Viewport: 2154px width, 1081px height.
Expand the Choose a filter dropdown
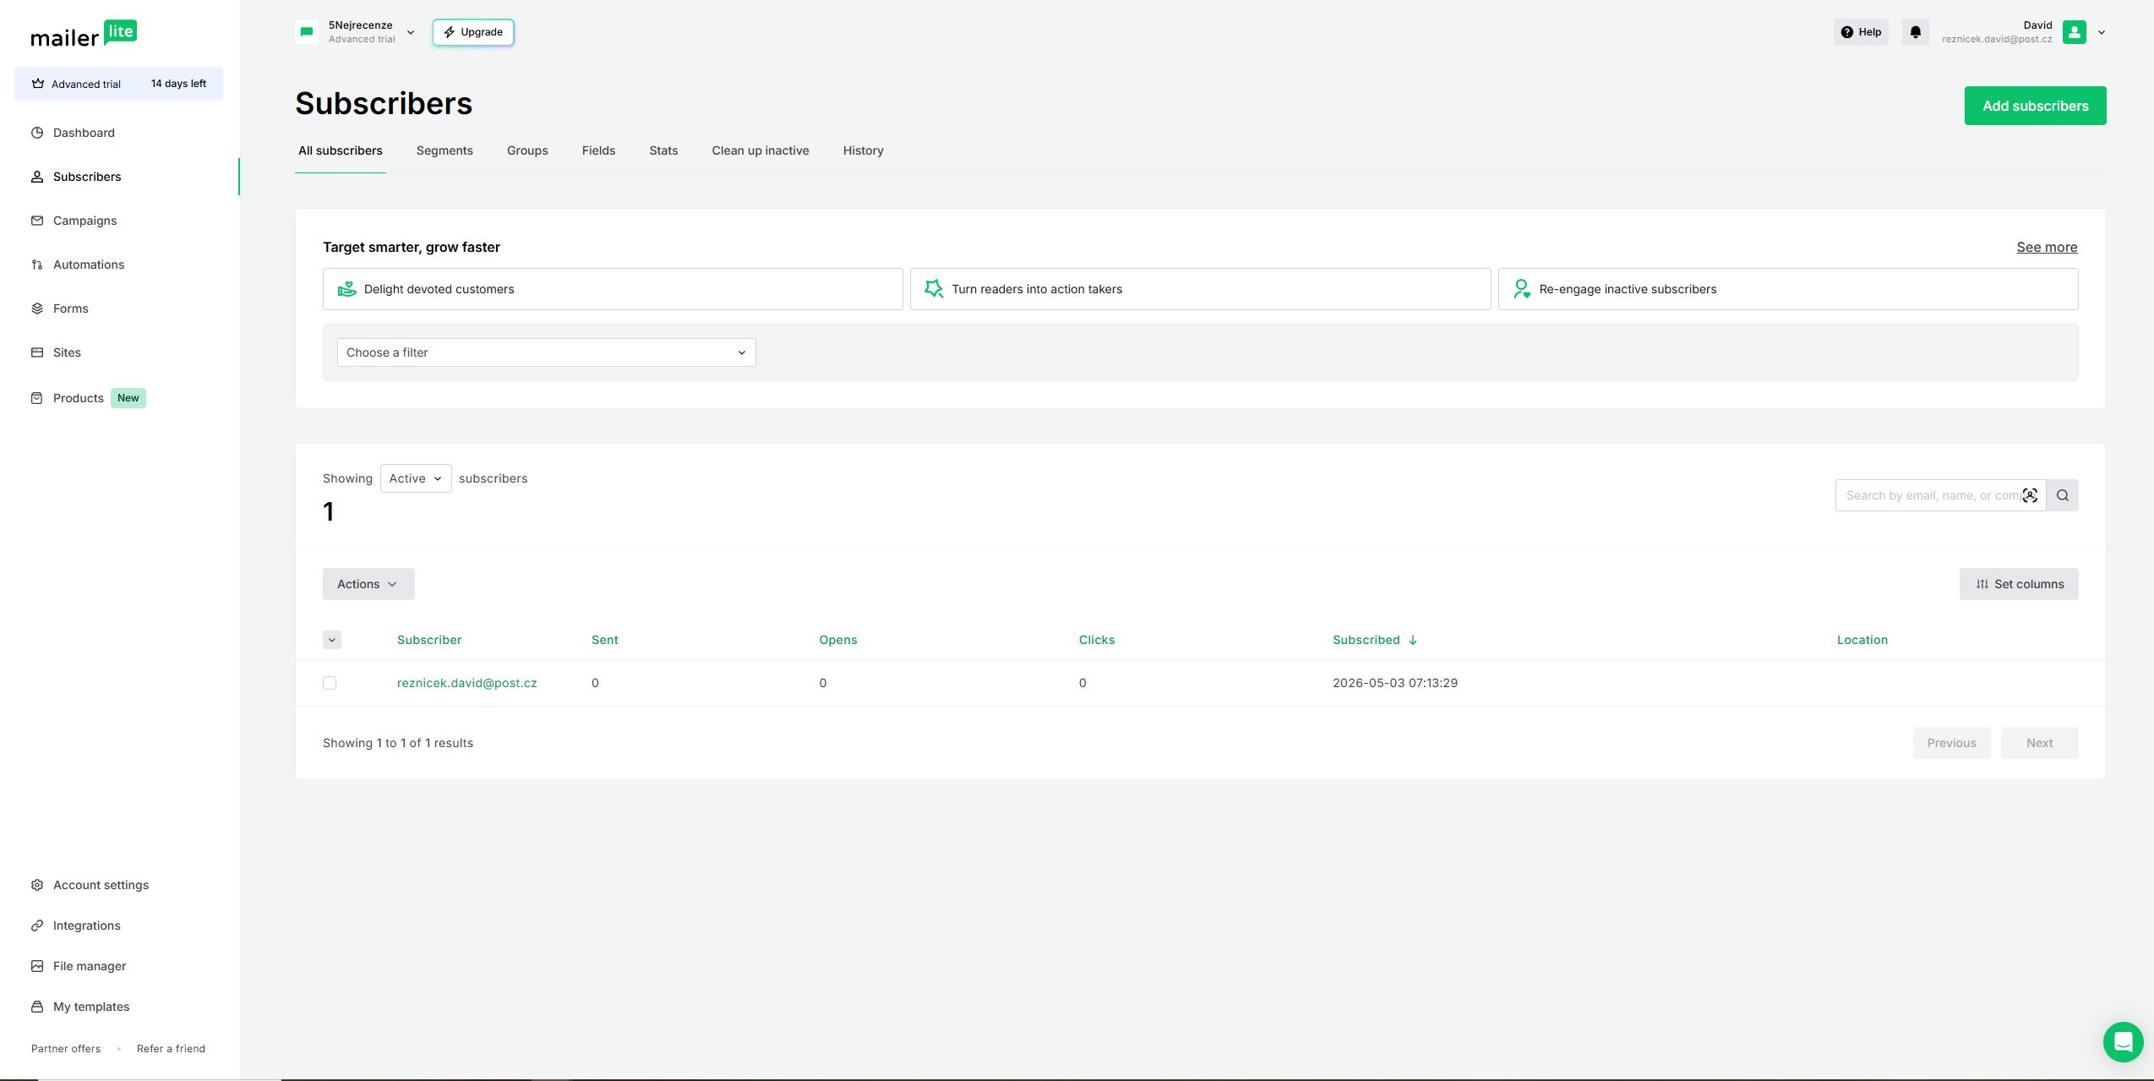pos(546,352)
